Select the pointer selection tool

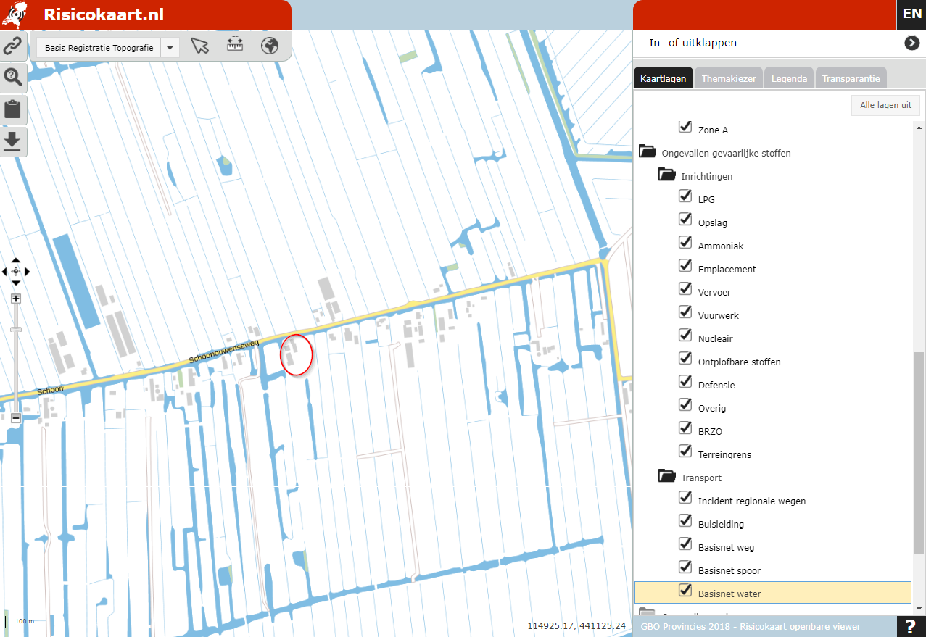pyautogui.click(x=199, y=46)
